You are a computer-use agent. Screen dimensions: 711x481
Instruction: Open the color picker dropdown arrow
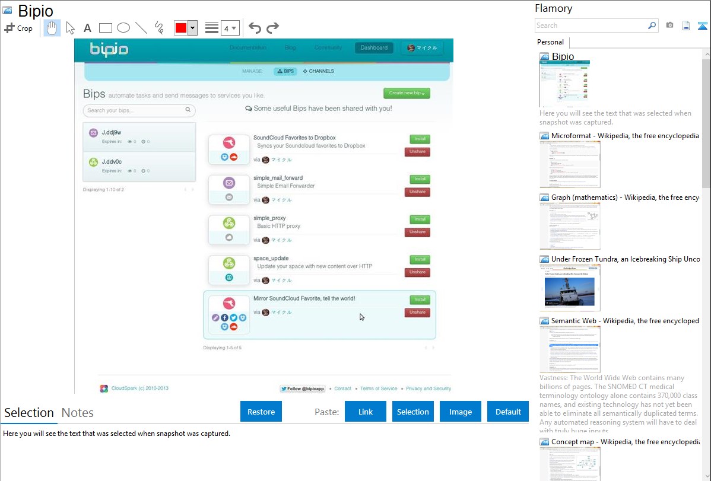(193, 28)
